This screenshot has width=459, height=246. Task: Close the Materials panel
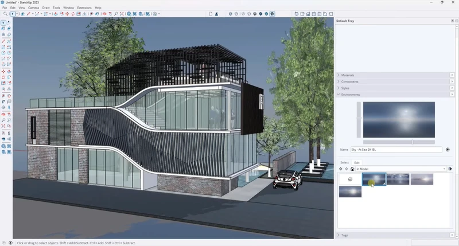coord(452,75)
